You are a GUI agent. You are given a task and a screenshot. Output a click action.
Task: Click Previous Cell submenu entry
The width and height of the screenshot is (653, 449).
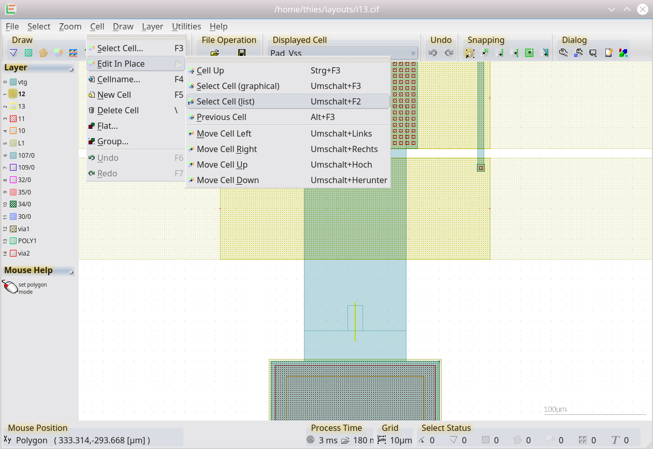tap(287, 117)
